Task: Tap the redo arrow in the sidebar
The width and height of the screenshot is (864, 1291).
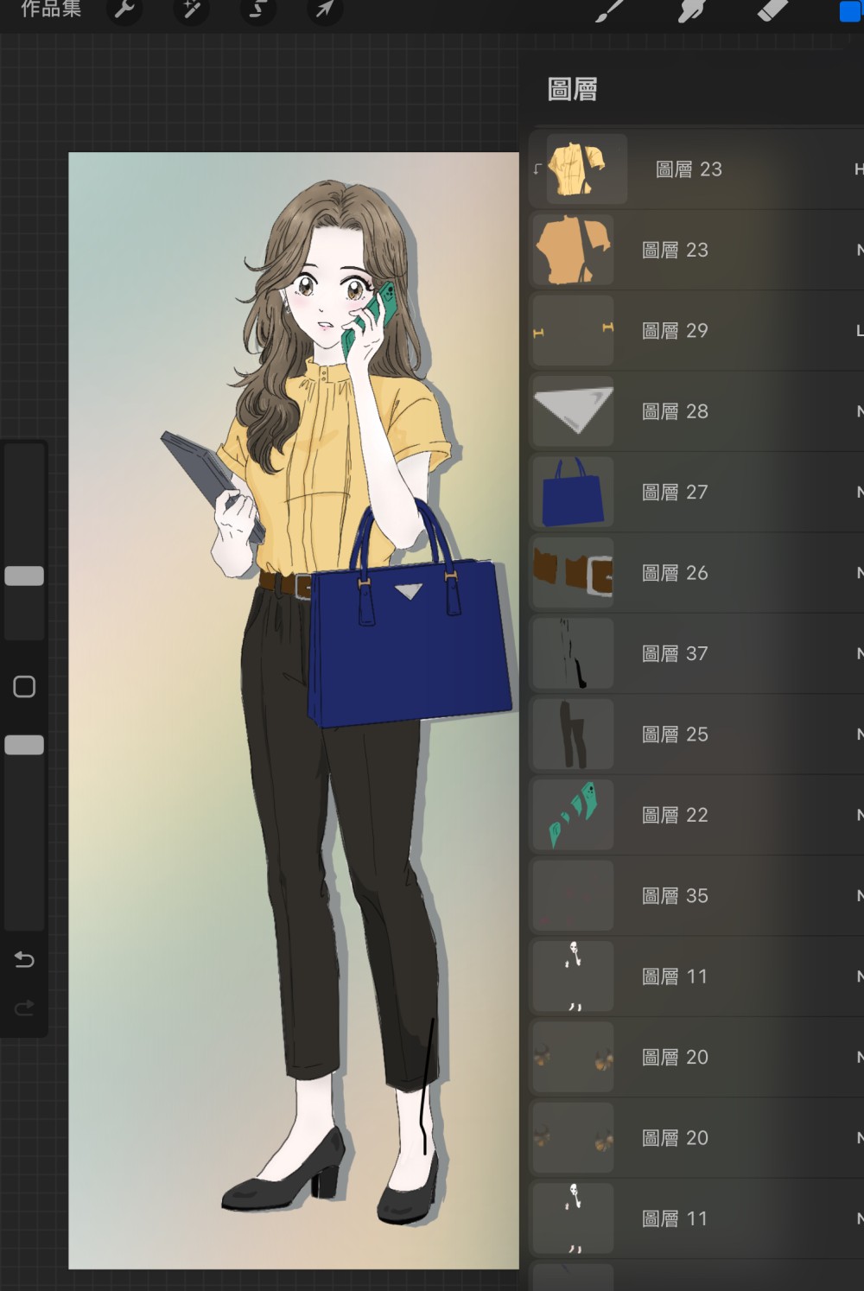Action: point(24,1008)
